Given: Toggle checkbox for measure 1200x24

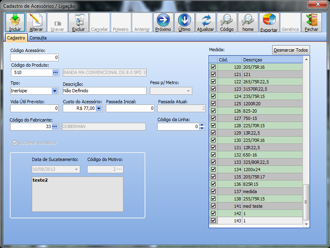Looking at the screenshot, I should [213, 169].
